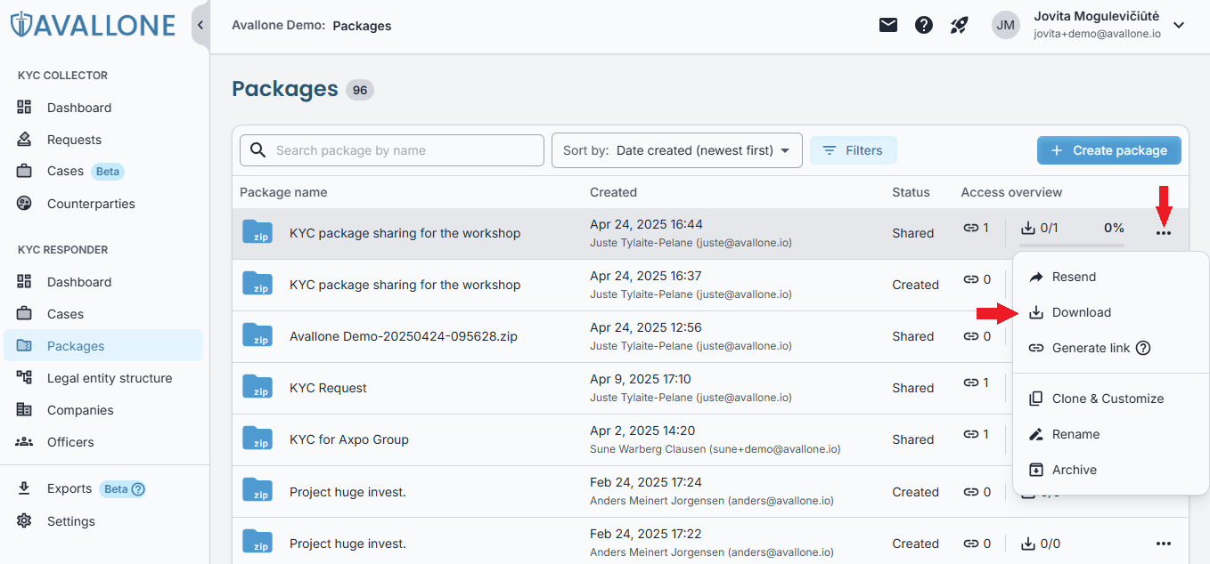
Task: Open the mail inbox icon
Action: pos(888,25)
